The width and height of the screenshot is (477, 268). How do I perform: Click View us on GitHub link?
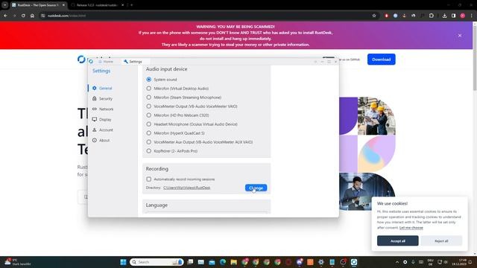pyautogui.click(x=349, y=60)
